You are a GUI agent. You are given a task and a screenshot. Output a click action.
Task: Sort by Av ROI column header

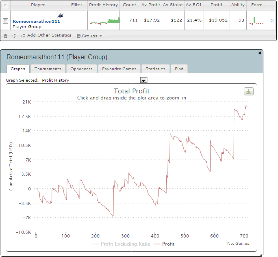click(194, 5)
